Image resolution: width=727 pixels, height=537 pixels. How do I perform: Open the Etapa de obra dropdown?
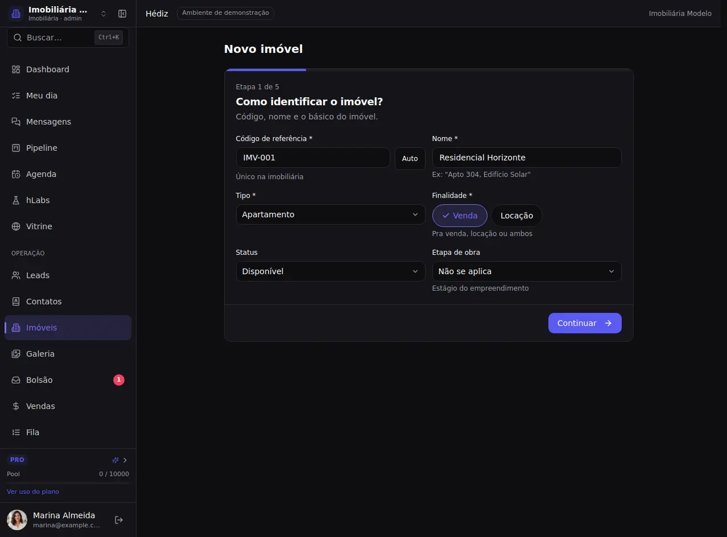click(527, 271)
